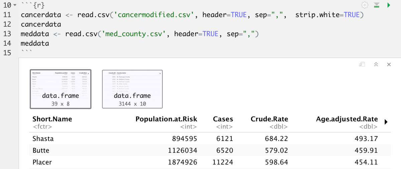Run current chunk green play button
Screen dimensions: 401x169
[389, 5]
